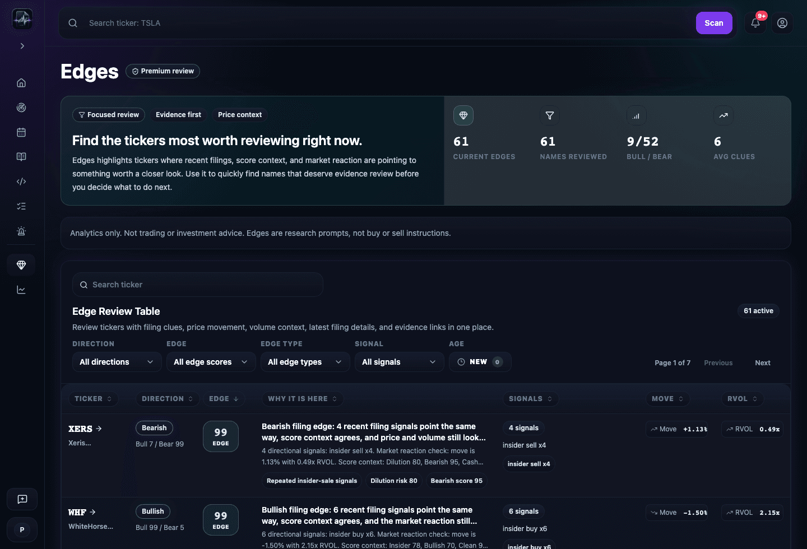Toggle the NEW age filter

click(480, 362)
